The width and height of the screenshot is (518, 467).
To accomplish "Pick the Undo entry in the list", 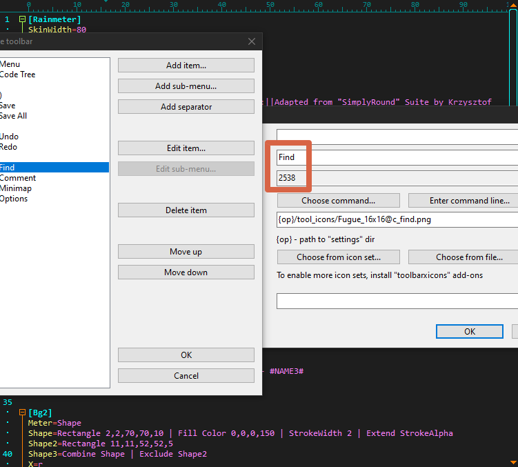I will click(10, 137).
